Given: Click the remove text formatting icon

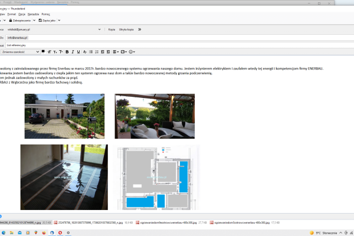Looking at the screenshot, I should (84, 52).
